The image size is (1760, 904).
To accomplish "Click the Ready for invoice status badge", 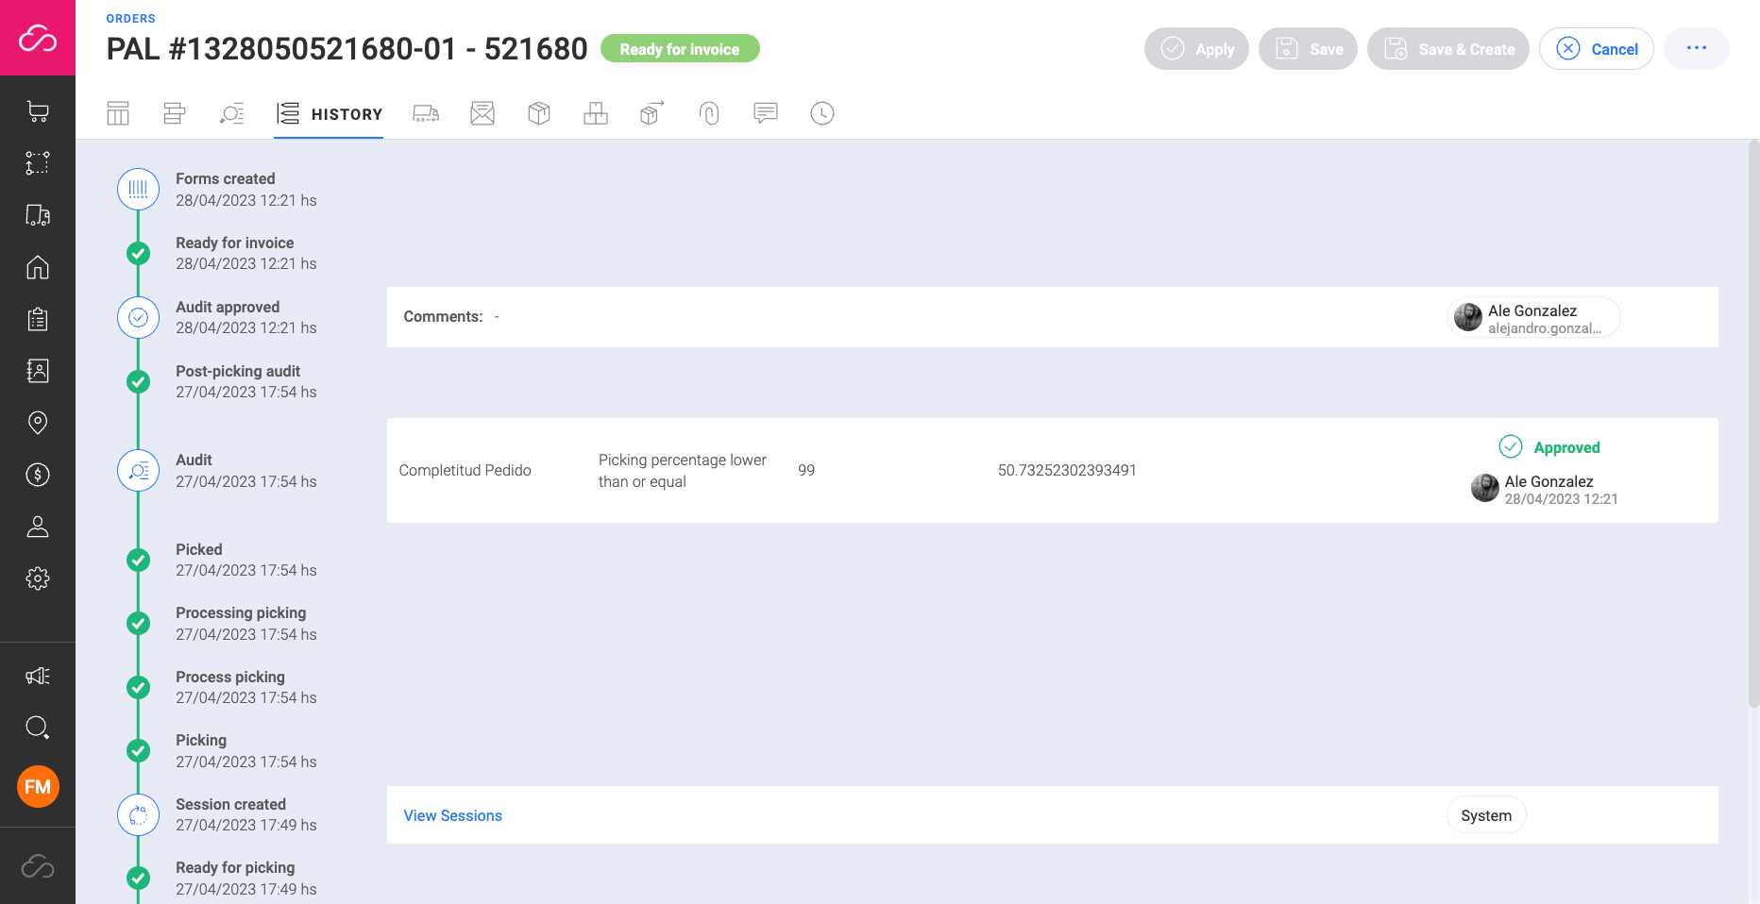I will click(x=680, y=48).
